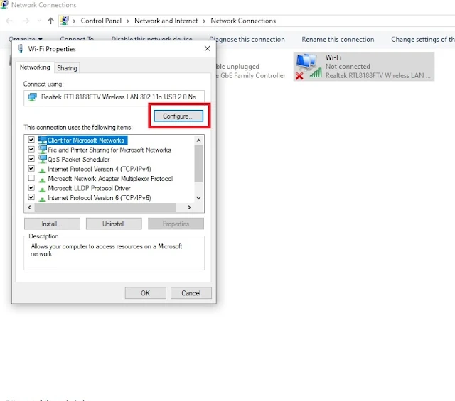455x401 pixels.
Task: Confirm with the OK button
Action: (x=145, y=293)
